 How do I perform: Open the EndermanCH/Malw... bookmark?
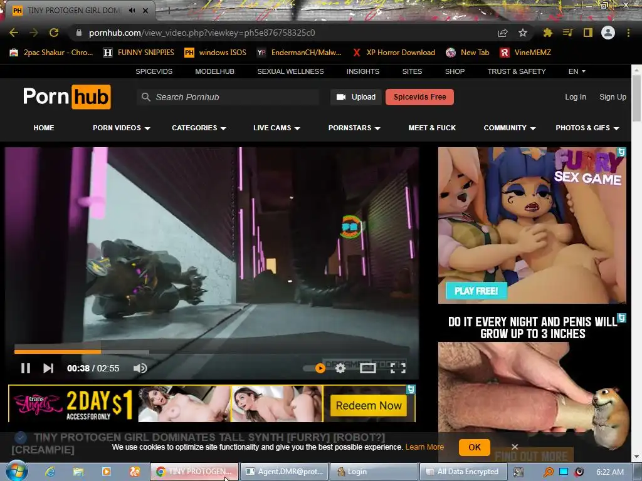(x=299, y=53)
